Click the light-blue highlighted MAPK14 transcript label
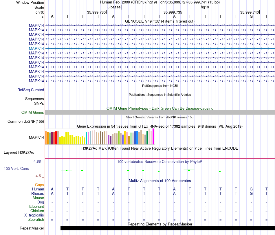The image size is (275, 235). click(36, 48)
